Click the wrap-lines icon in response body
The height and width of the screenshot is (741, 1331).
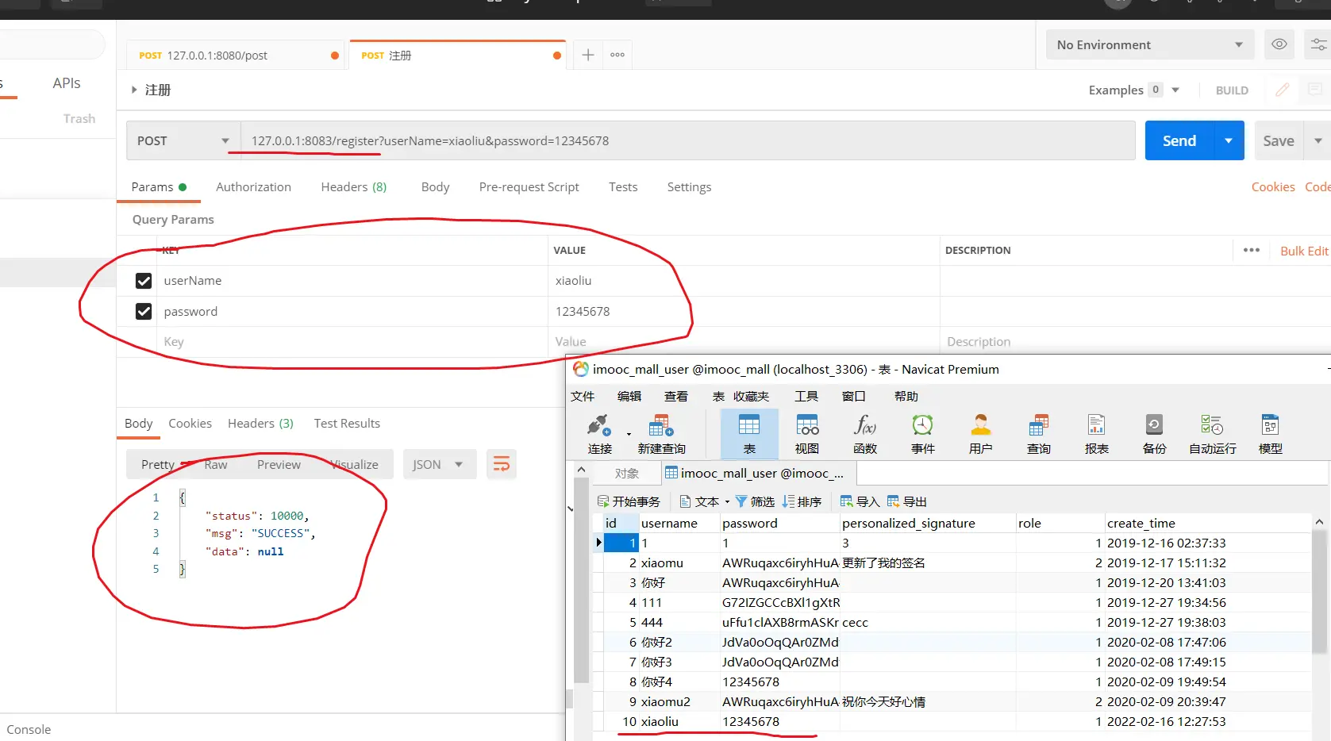coord(502,464)
